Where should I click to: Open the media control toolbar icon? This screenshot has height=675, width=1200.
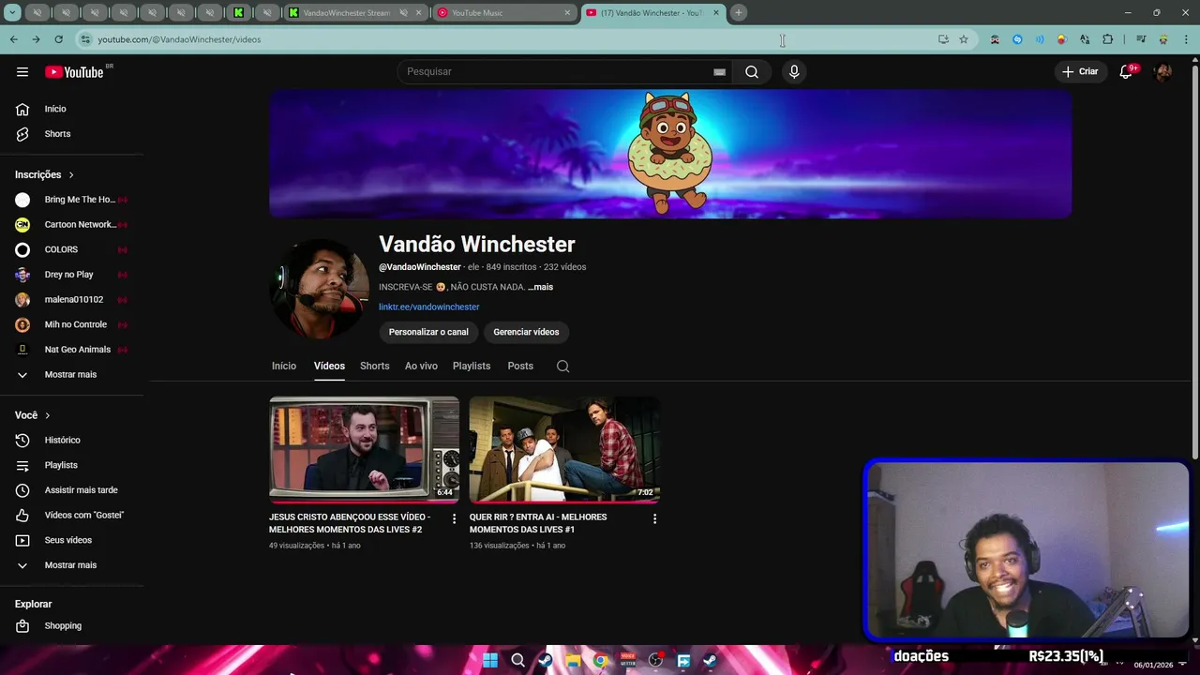1140,39
